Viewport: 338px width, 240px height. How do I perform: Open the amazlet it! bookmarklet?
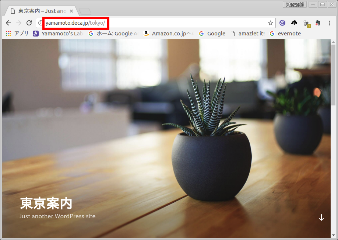[x=247, y=34]
